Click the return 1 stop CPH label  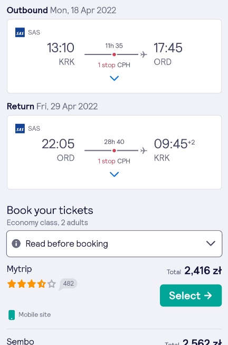click(x=114, y=161)
